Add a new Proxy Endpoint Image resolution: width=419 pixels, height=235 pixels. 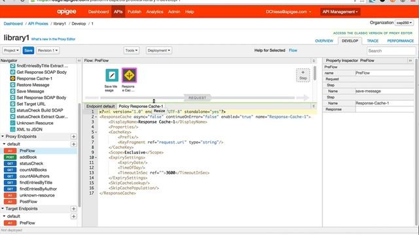(73, 136)
